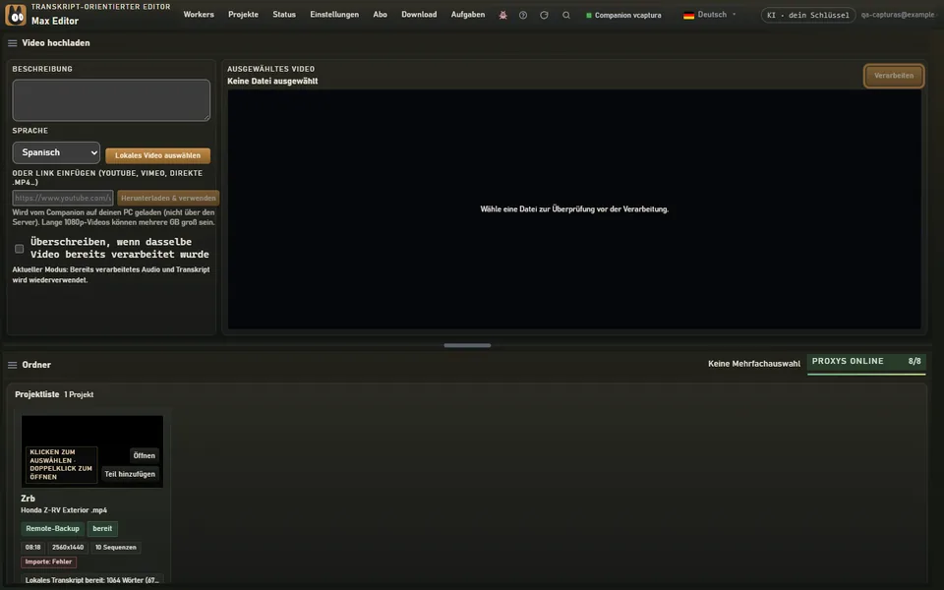
Task: Open the Spanisch language dropdown
Action: point(56,153)
